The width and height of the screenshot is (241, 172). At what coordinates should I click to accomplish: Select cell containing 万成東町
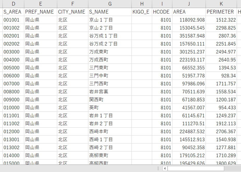click(110, 52)
